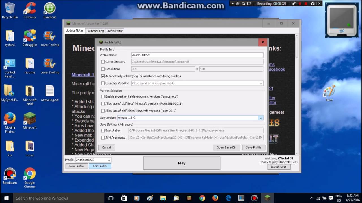The image size is (362, 203).
Task: Click the launcher update notes vertical scrollbar
Action: pos(297,94)
